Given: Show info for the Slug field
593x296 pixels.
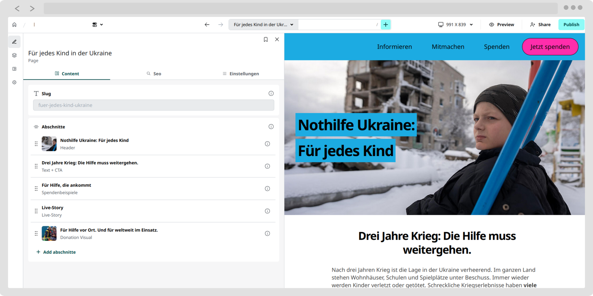Looking at the screenshot, I should pos(271,93).
